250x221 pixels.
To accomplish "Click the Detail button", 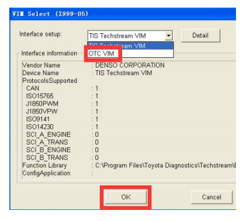I will coord(200,36).
